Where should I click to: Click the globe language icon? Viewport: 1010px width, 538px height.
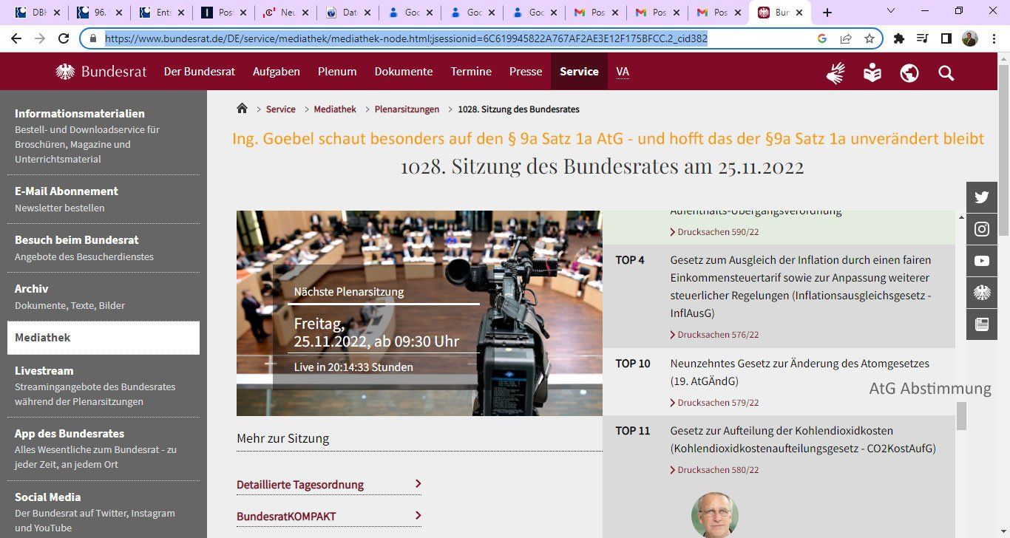point(909,72)
